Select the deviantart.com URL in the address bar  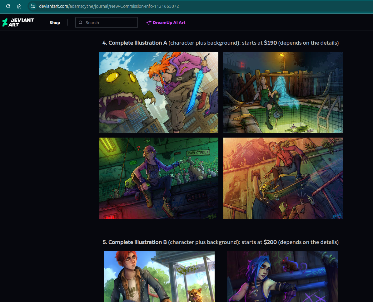109,6
